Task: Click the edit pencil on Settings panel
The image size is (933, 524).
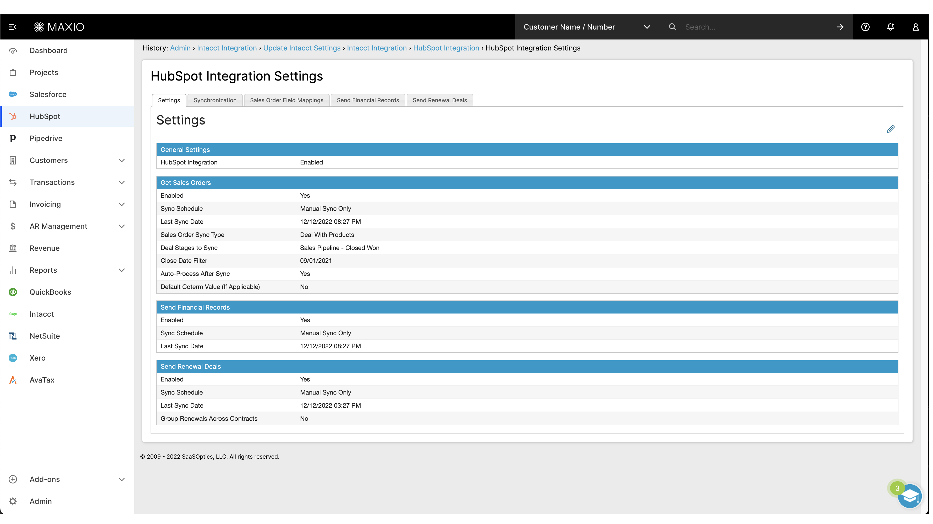Action: [891, 129]
